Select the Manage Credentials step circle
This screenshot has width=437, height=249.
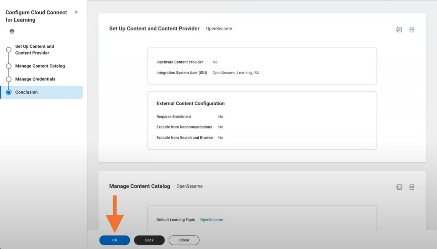click(x=9, y=79)
